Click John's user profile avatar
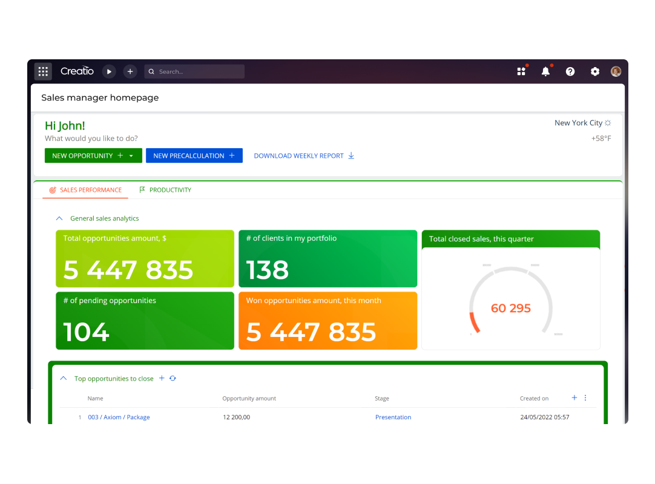The image size is (655, 484). pyautogui.click(x=616, y=71)
